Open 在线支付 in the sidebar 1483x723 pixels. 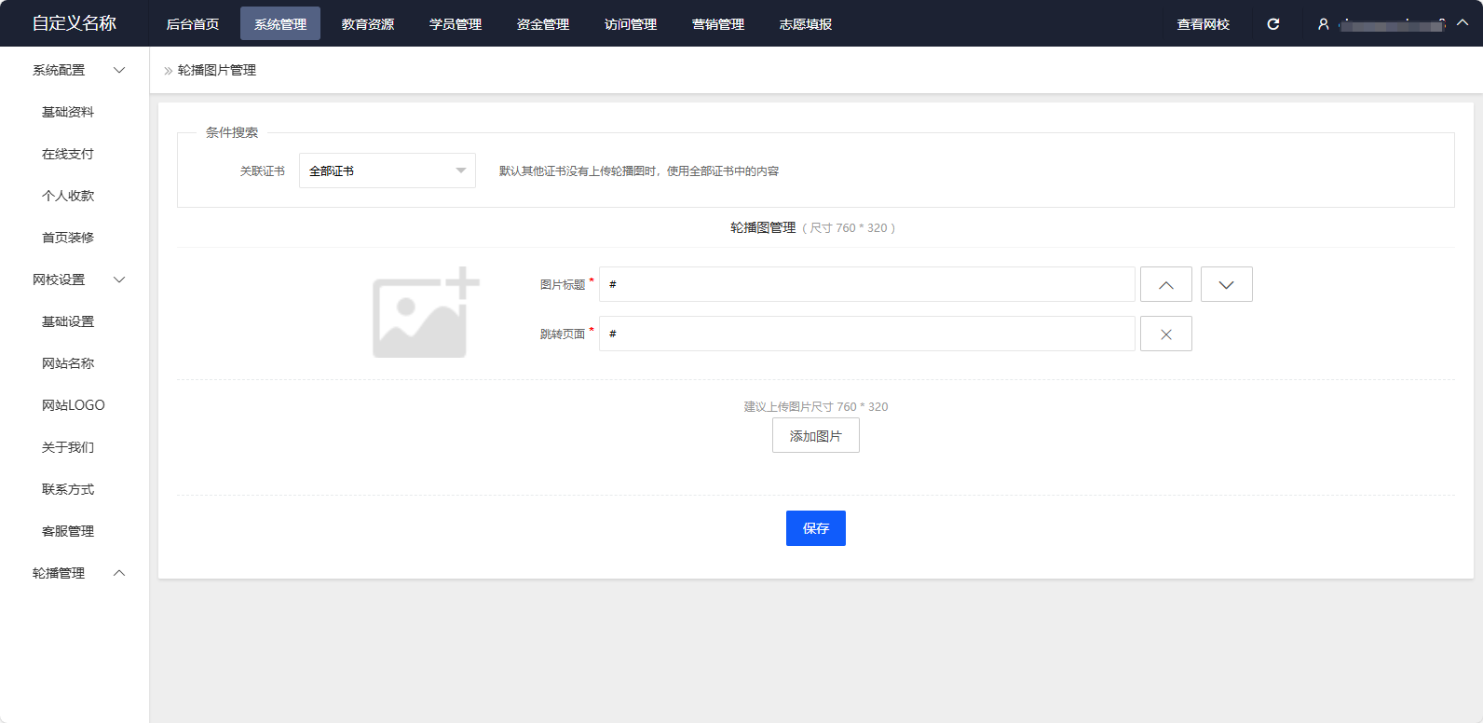point(68,154)
